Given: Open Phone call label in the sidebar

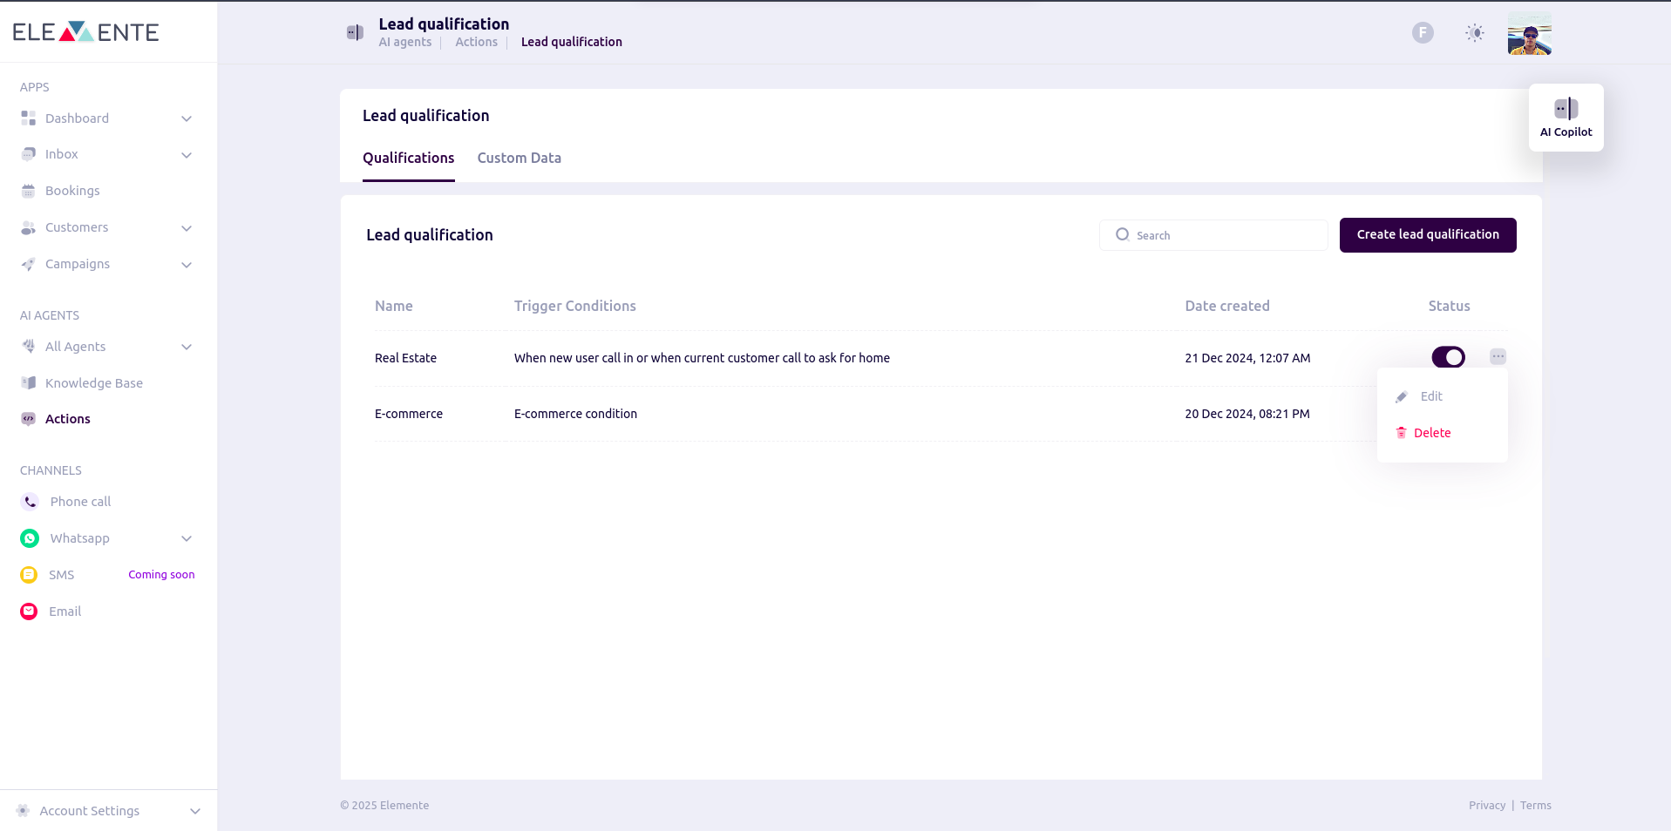Looking at the screenshot, I should [80, 502].
